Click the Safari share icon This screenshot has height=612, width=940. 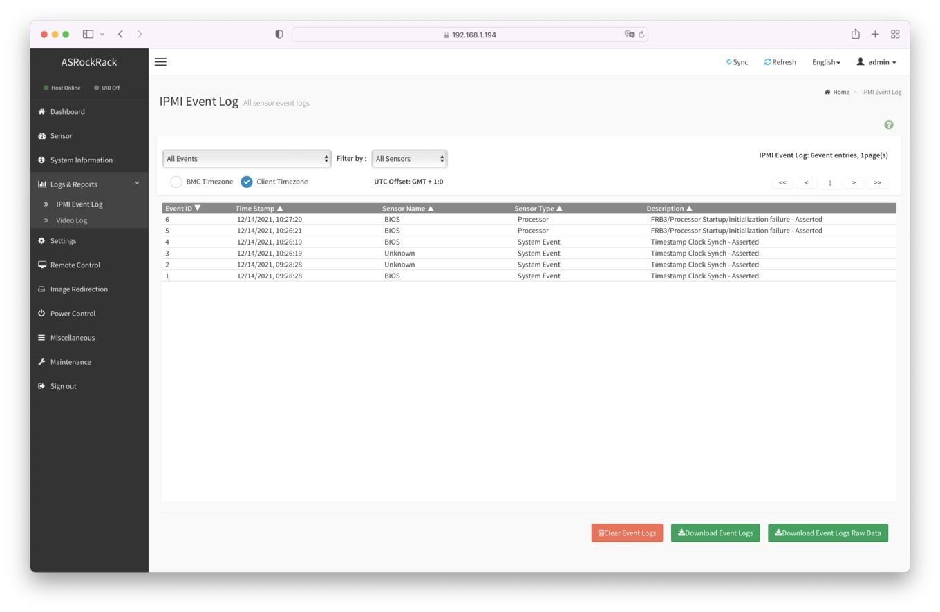(x=855, y=34)
